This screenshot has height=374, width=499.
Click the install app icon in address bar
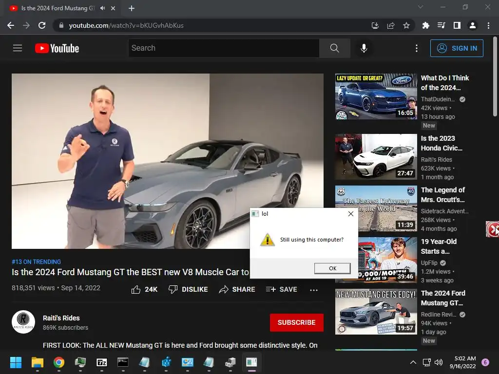375,25
